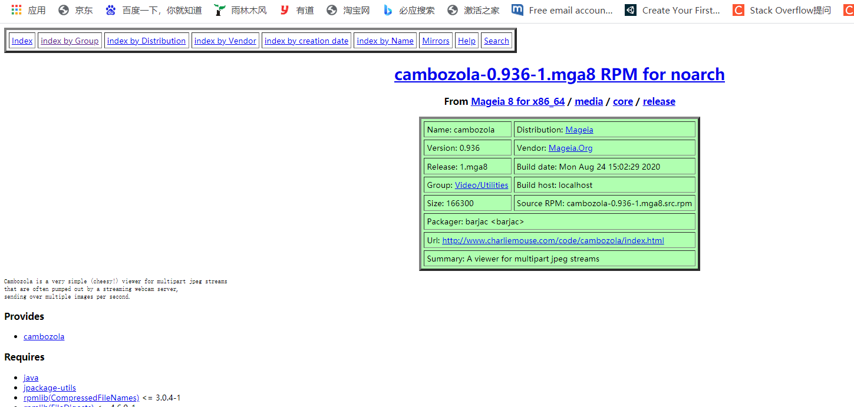Open the 淘宝网 bookmark
The width and height of the screenshot is (854, 407).
(348, 10)
